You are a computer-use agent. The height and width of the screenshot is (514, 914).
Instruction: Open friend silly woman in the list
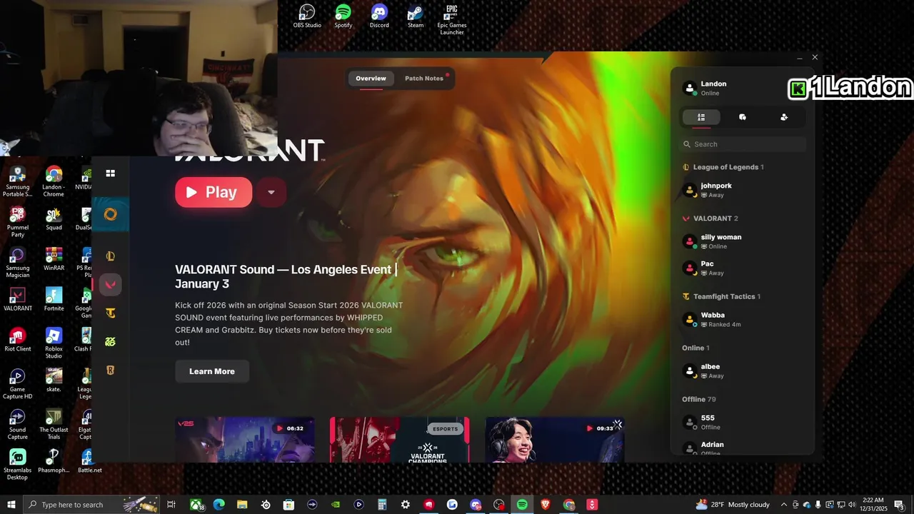pos(743,241)
